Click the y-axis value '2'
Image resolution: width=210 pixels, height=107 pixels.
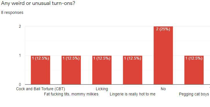point(20,26)
